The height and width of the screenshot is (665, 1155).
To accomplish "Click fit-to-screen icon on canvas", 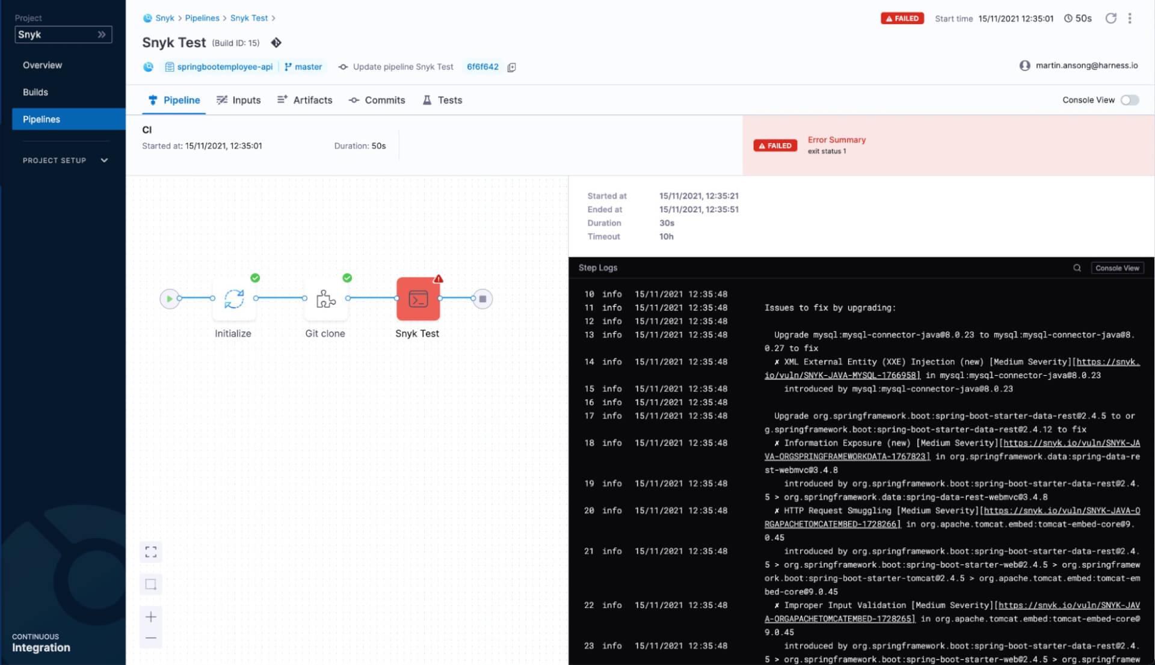I will pos(151,551).
